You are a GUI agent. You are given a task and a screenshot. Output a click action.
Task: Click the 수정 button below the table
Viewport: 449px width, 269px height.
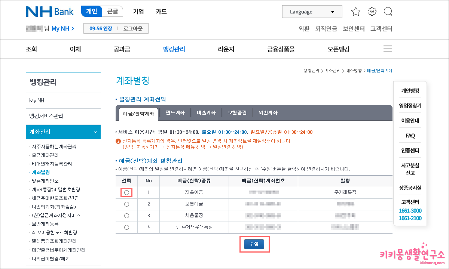coord(254,244)
